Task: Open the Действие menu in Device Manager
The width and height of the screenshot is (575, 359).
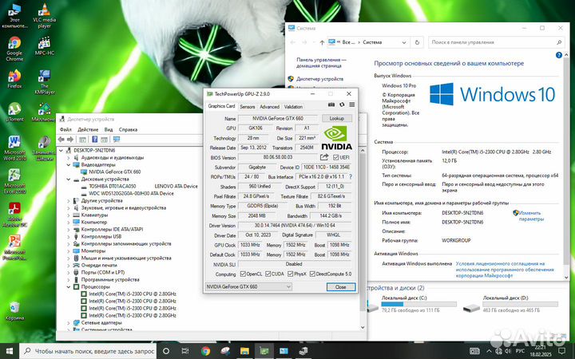Action: tap(88, 129)
